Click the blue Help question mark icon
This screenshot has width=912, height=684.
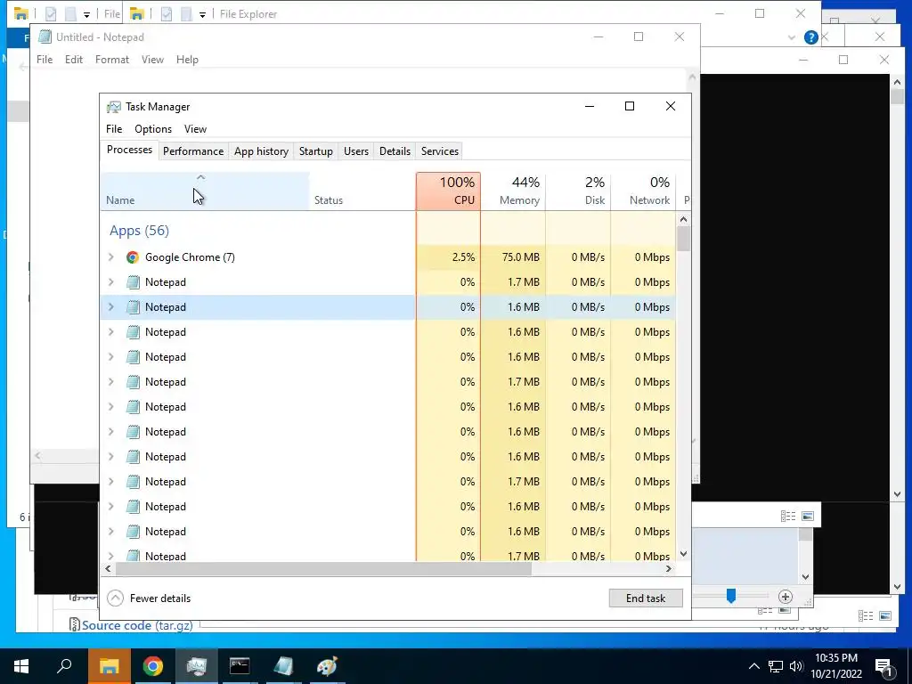coord(810,37)
